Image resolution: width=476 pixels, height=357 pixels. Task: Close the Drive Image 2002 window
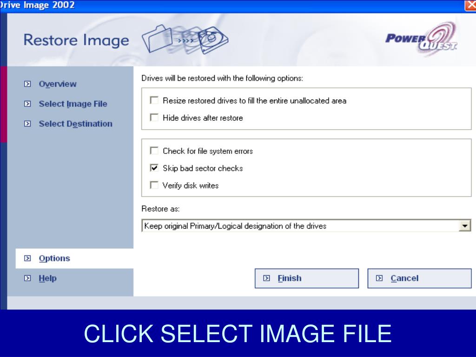470,5
